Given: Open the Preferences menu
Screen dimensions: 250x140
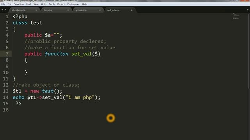Looking at the screenshot, I should (73, 4).
